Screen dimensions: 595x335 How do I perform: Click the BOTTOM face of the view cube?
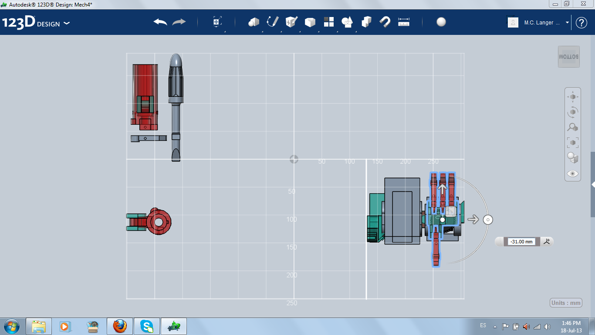pos(569,57)
